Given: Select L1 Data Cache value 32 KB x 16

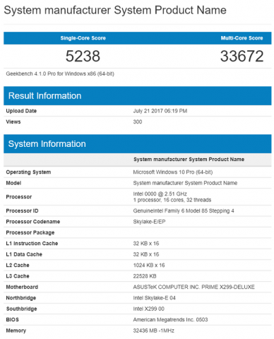Looking at the screenshot, I should click(146, 254).
